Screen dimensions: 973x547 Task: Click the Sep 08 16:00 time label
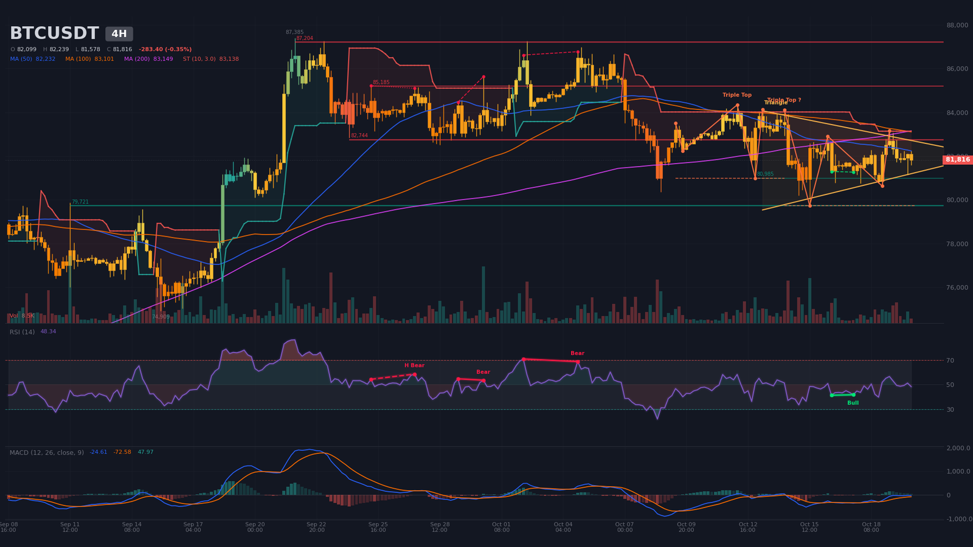[x=9, y=527]
